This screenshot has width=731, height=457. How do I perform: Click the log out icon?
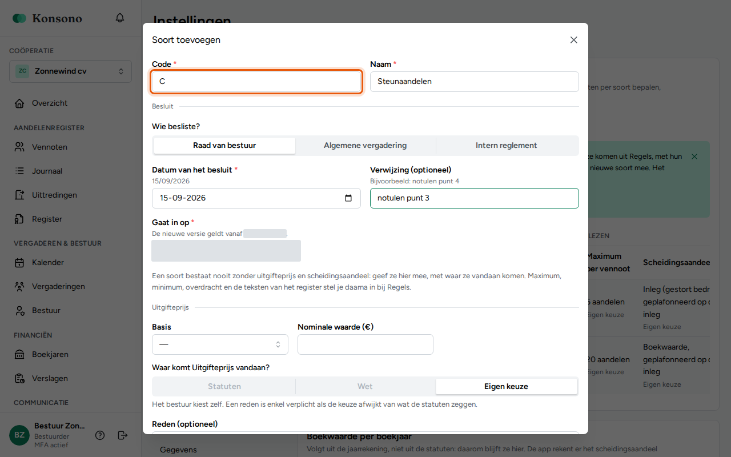pos(123,435)
